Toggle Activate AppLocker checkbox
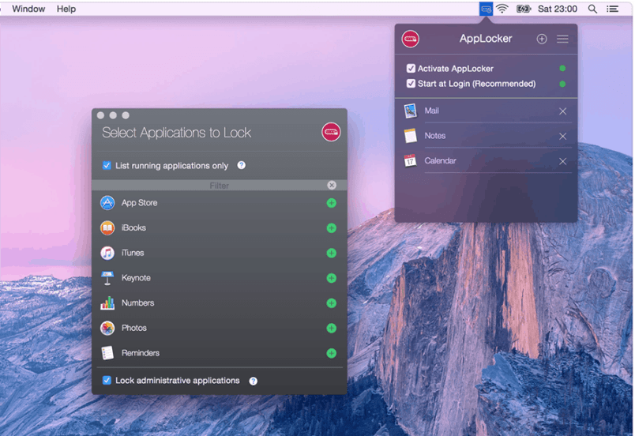Viewport: 635px width, 436px height. point(411,69)
